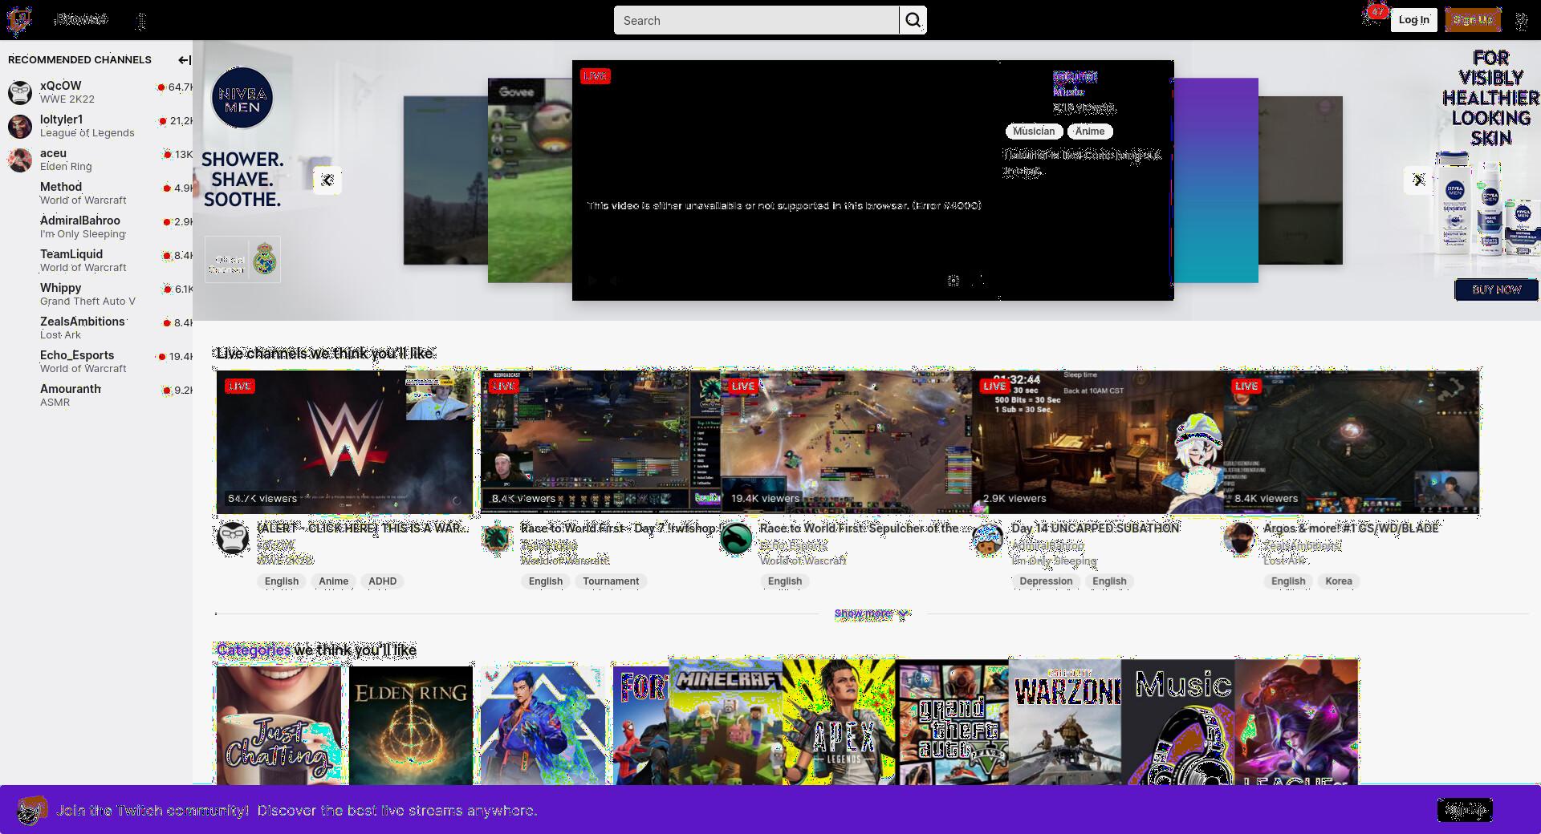Image resolution: width=1541 pixels, height=834 pixels.
Task: Click the Log In button
Action: coord(1413,20)
